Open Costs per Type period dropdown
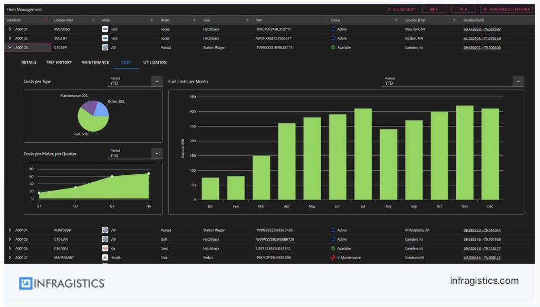 coord(157,81)
